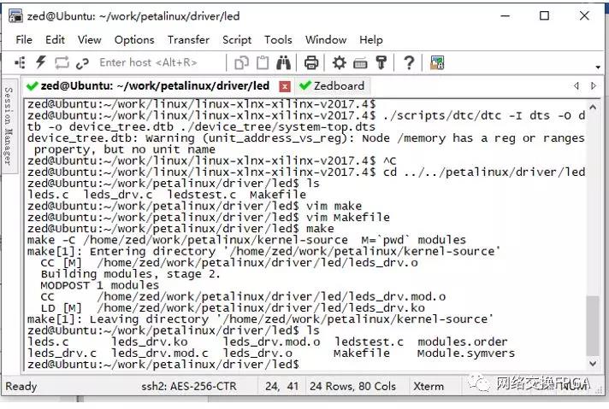Click the Enter host input field

(x=159, y=62)
